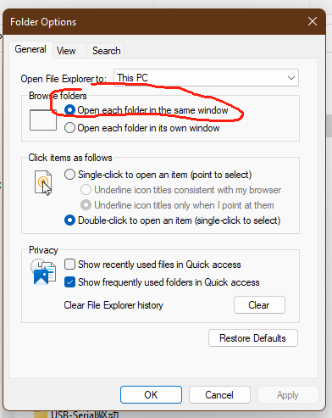Select Open each folder in the same window
The height and width of the screenshot is (418, 332).
coord(146,110)
